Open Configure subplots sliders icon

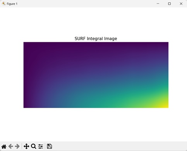coord(41,146)
